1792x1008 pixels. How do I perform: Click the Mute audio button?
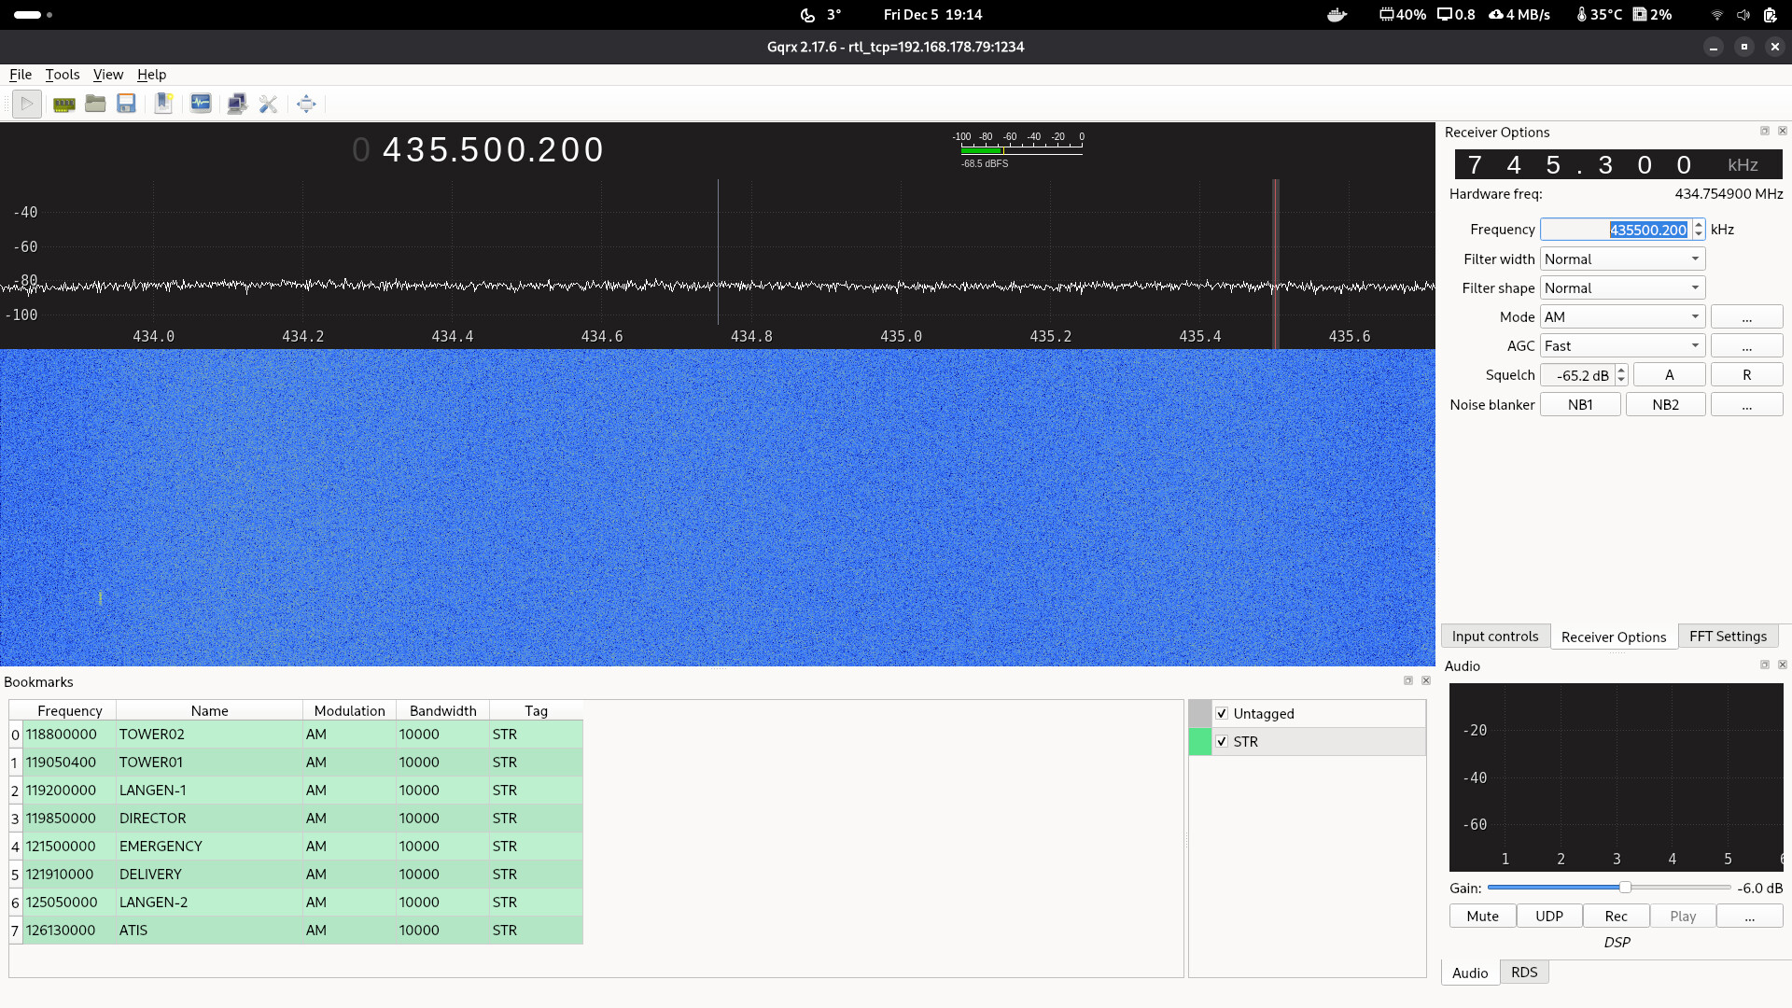1482,917
